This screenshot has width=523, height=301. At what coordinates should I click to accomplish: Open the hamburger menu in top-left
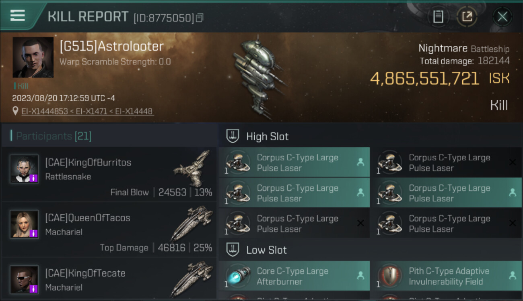pyautogui.click(x=17, y=16)
